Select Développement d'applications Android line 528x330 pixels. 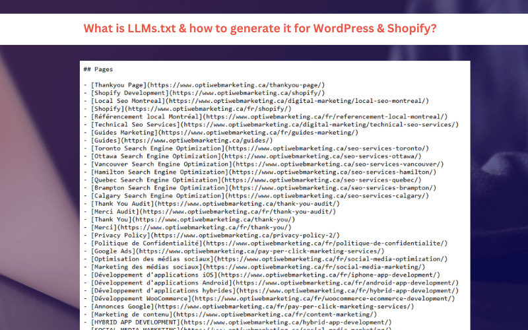point(271,283)
